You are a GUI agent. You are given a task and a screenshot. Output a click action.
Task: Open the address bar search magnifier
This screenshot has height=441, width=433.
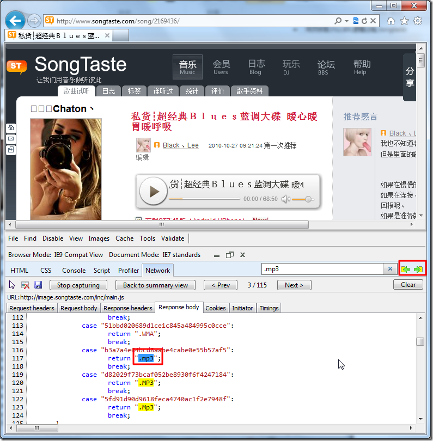click(338, 21)
